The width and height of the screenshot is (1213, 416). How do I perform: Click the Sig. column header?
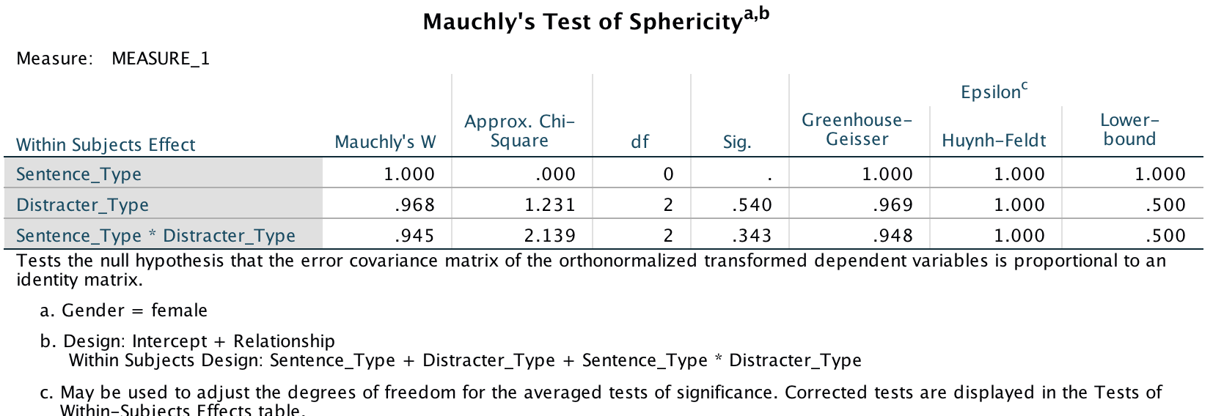point(736,142)
